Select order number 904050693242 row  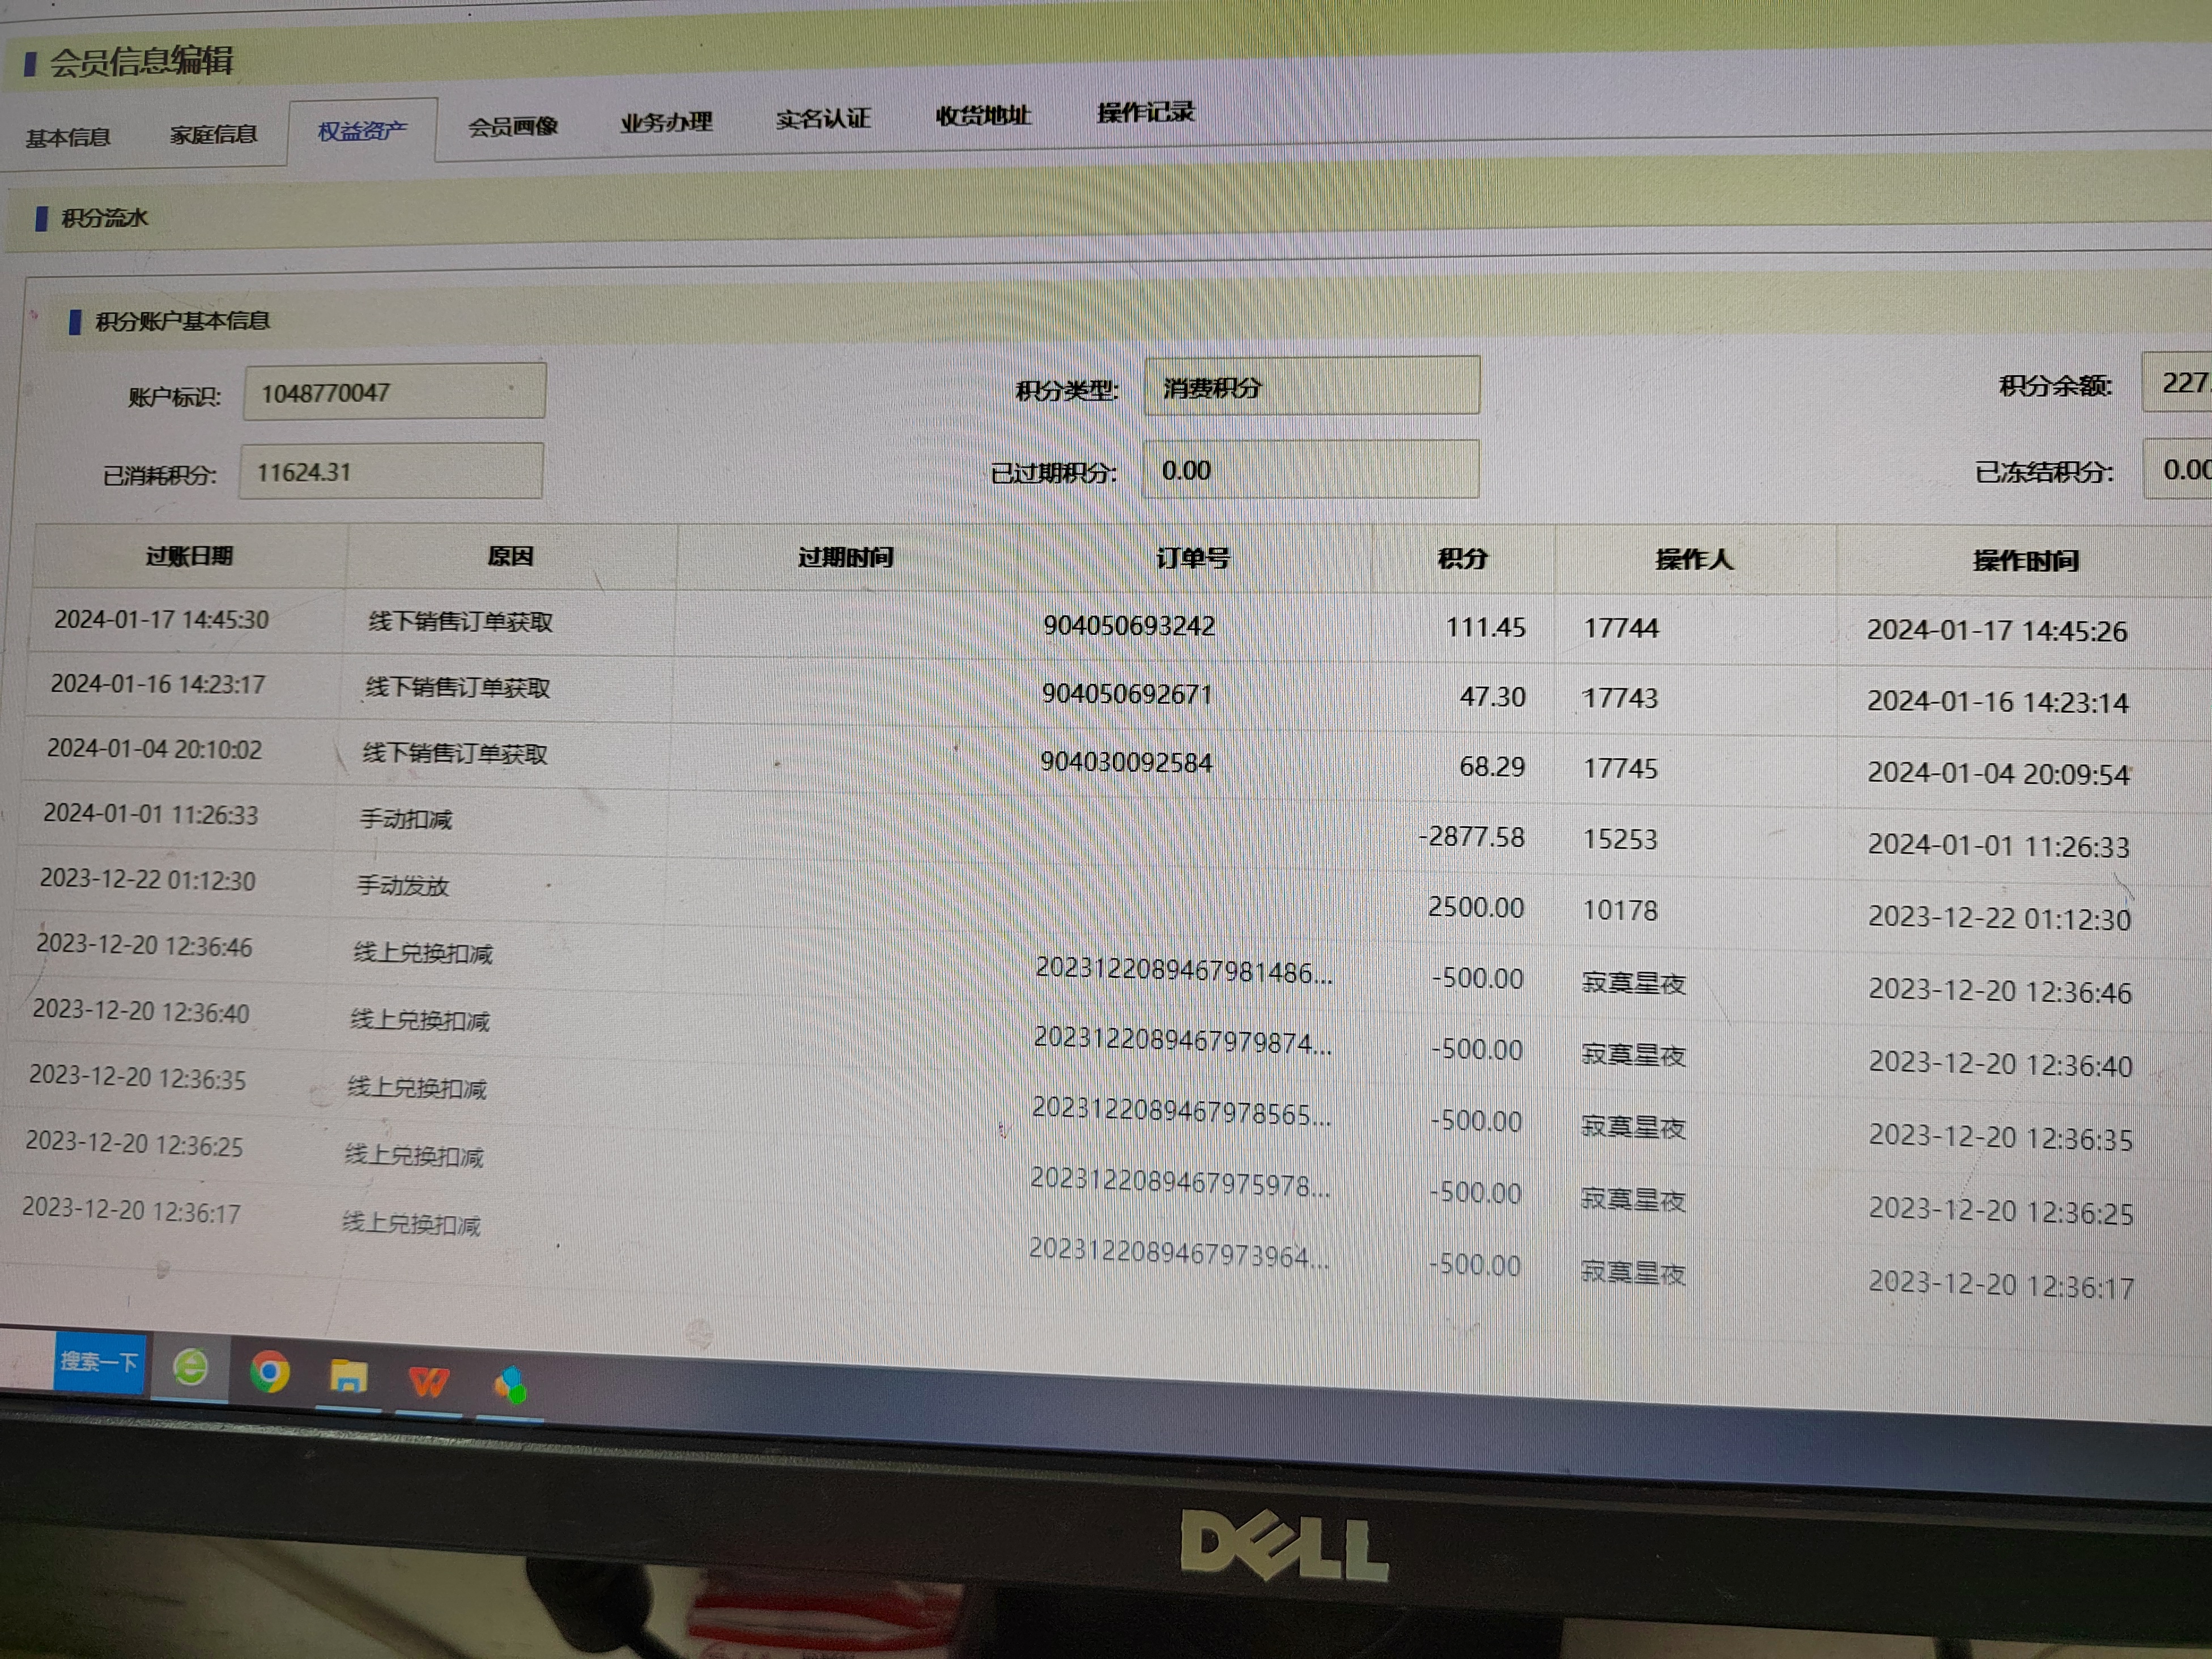1129,626
